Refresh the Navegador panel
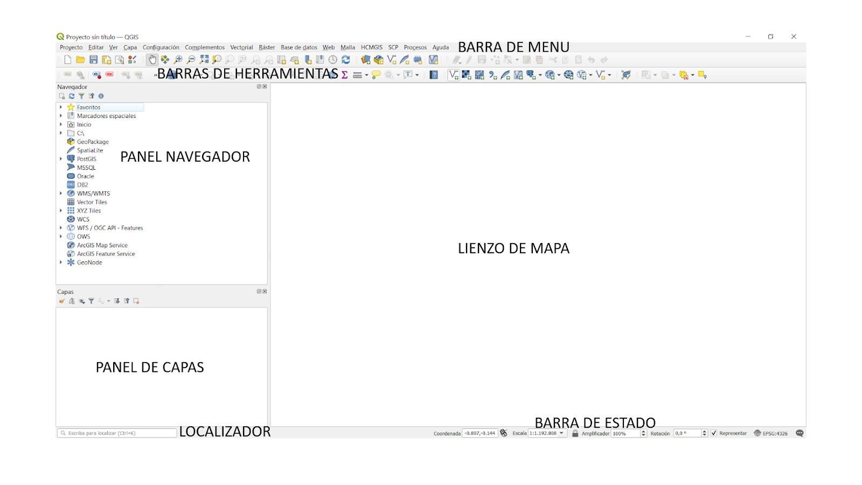 click(x=72, y=96)
